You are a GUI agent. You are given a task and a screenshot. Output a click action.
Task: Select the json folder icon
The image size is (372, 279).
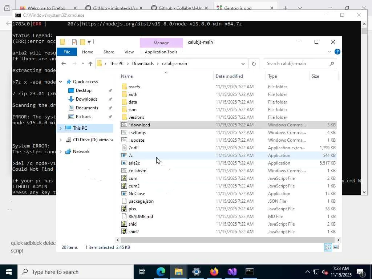click(124, 109)
